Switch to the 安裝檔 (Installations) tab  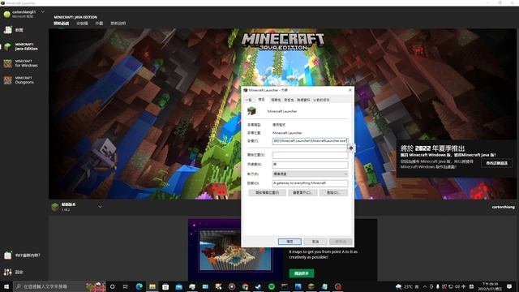click(82, 24)
